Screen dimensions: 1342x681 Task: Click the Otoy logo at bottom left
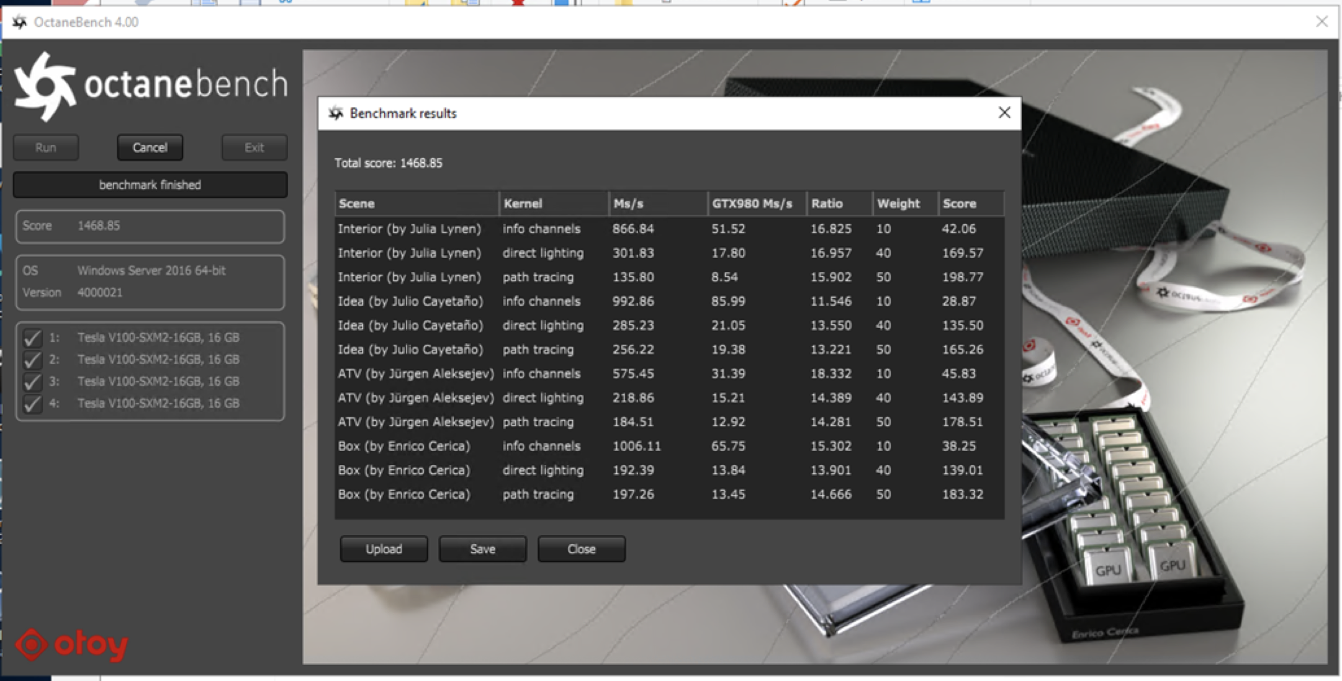[71, 645]
